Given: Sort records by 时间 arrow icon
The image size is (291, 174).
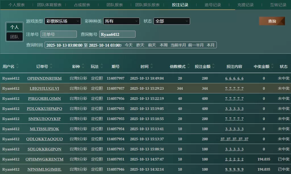Looking at the screenshot, I should pyautogui.click(x=151, y=66).
